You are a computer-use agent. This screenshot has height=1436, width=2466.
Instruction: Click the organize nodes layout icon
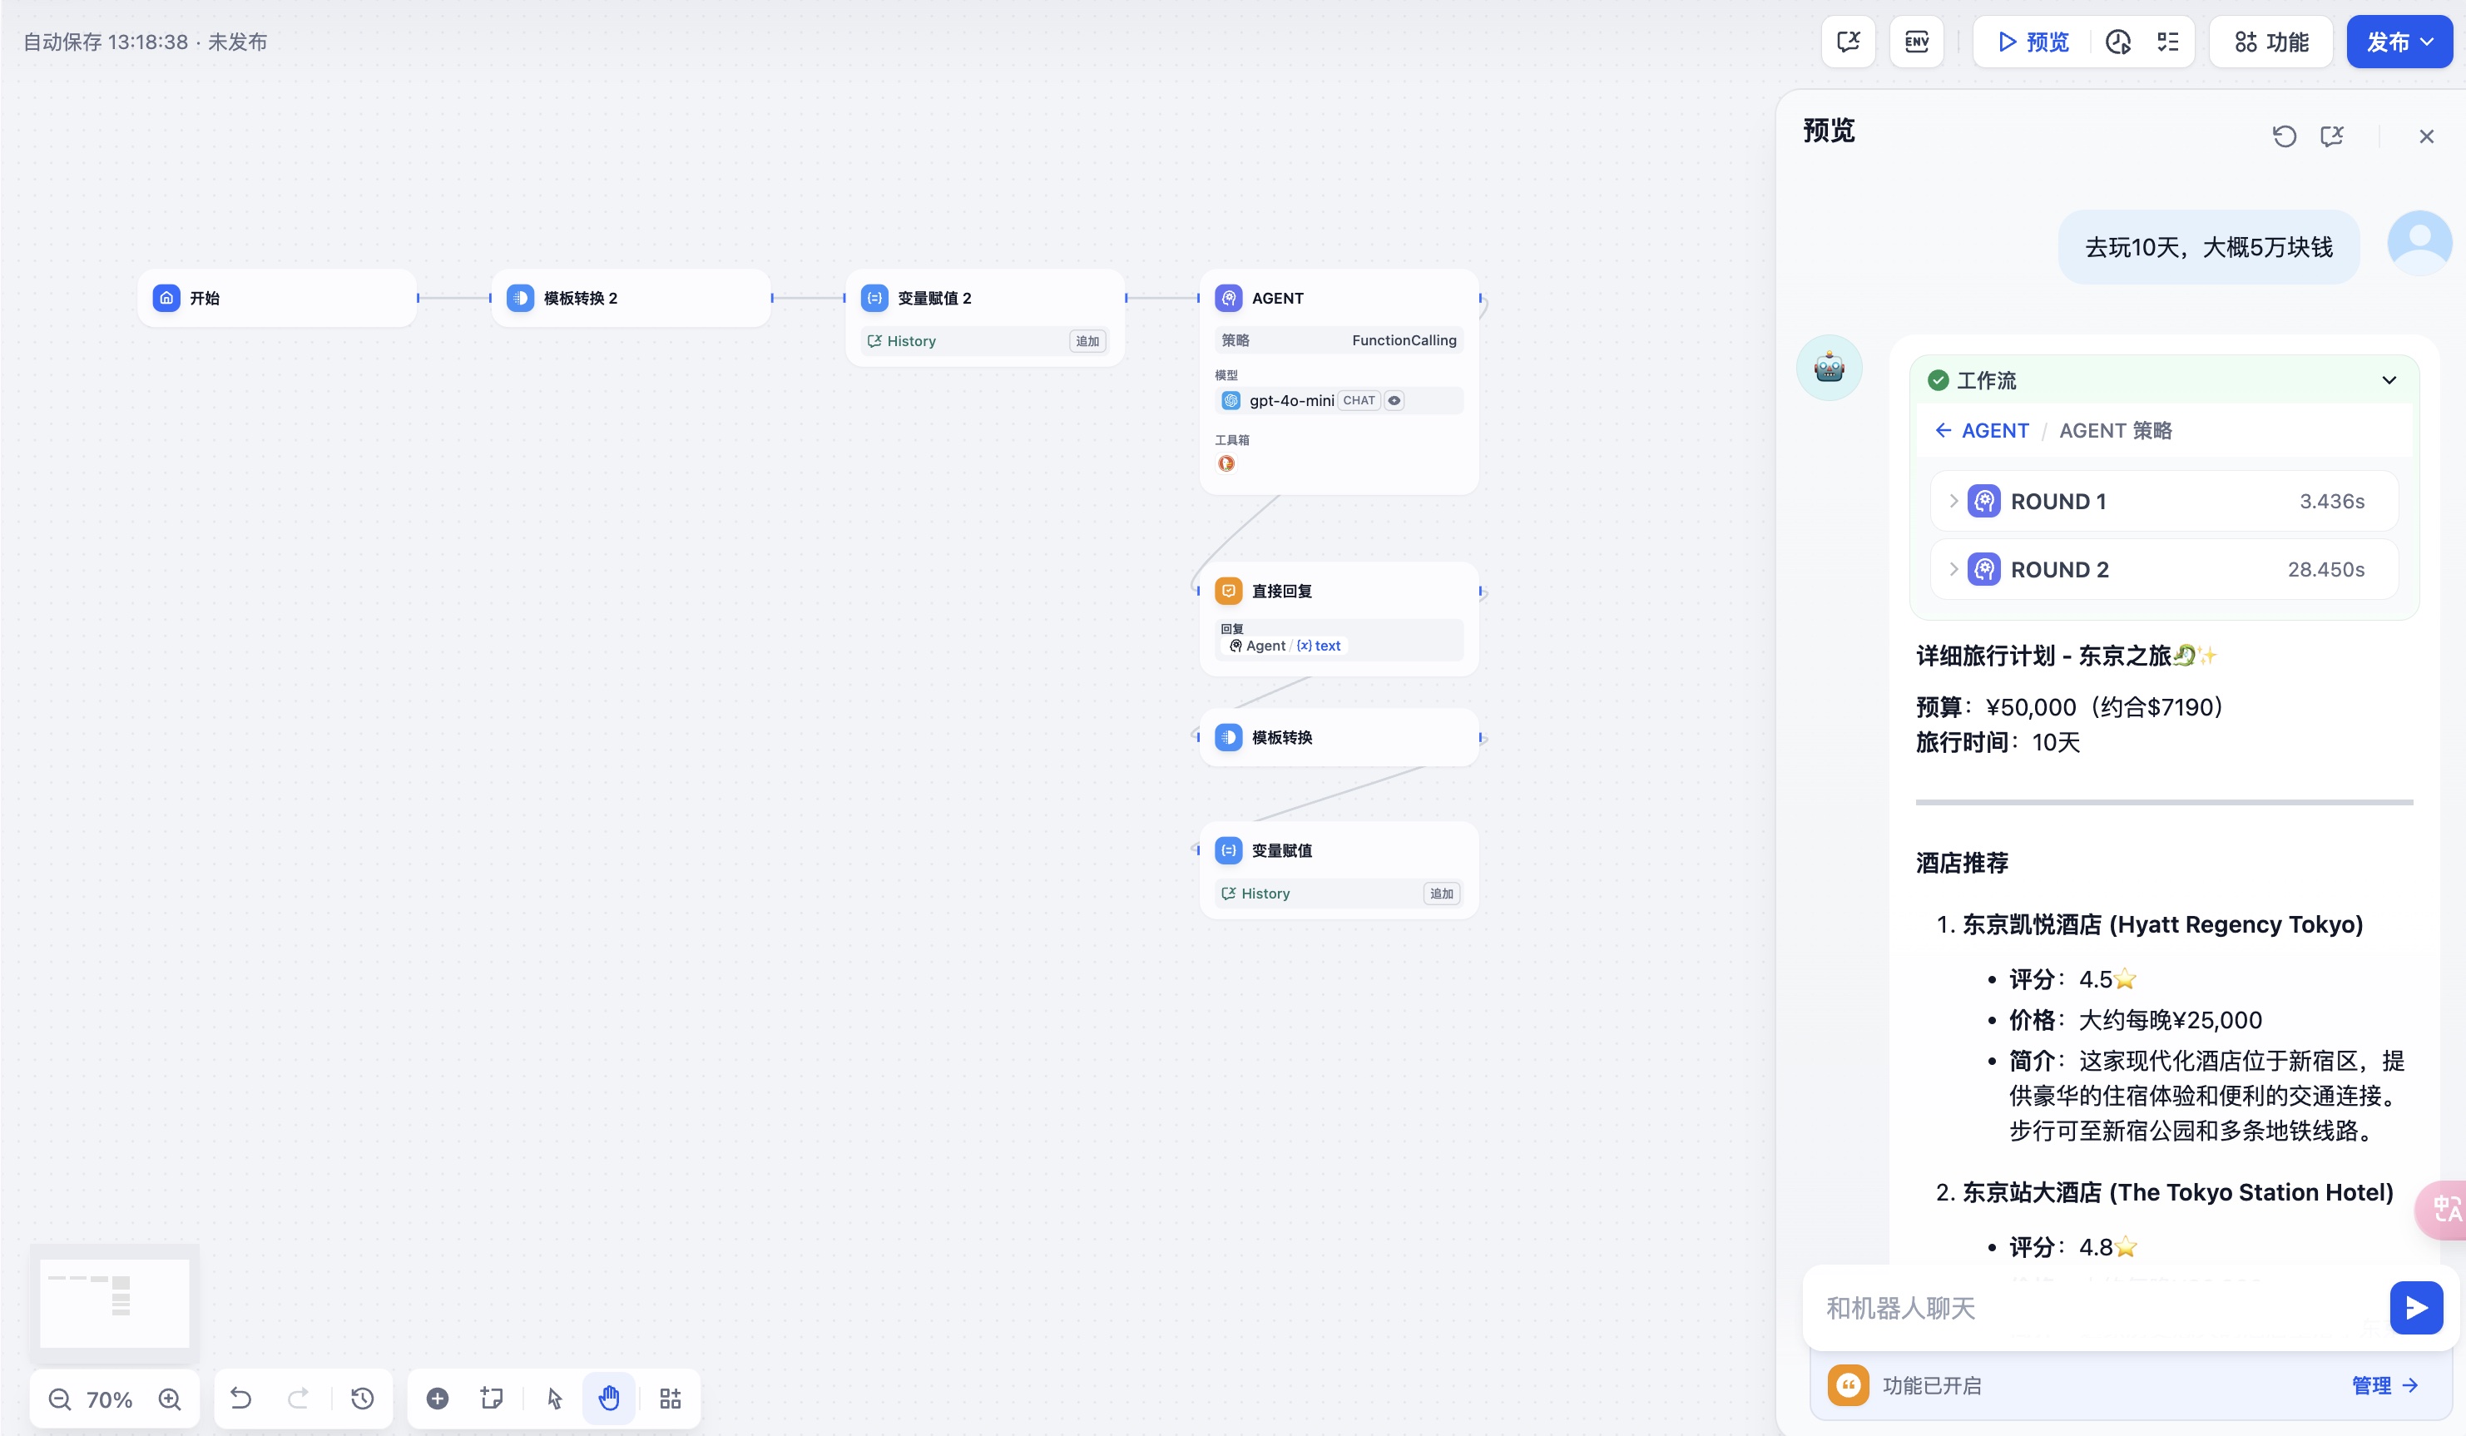click(671, 1398)
